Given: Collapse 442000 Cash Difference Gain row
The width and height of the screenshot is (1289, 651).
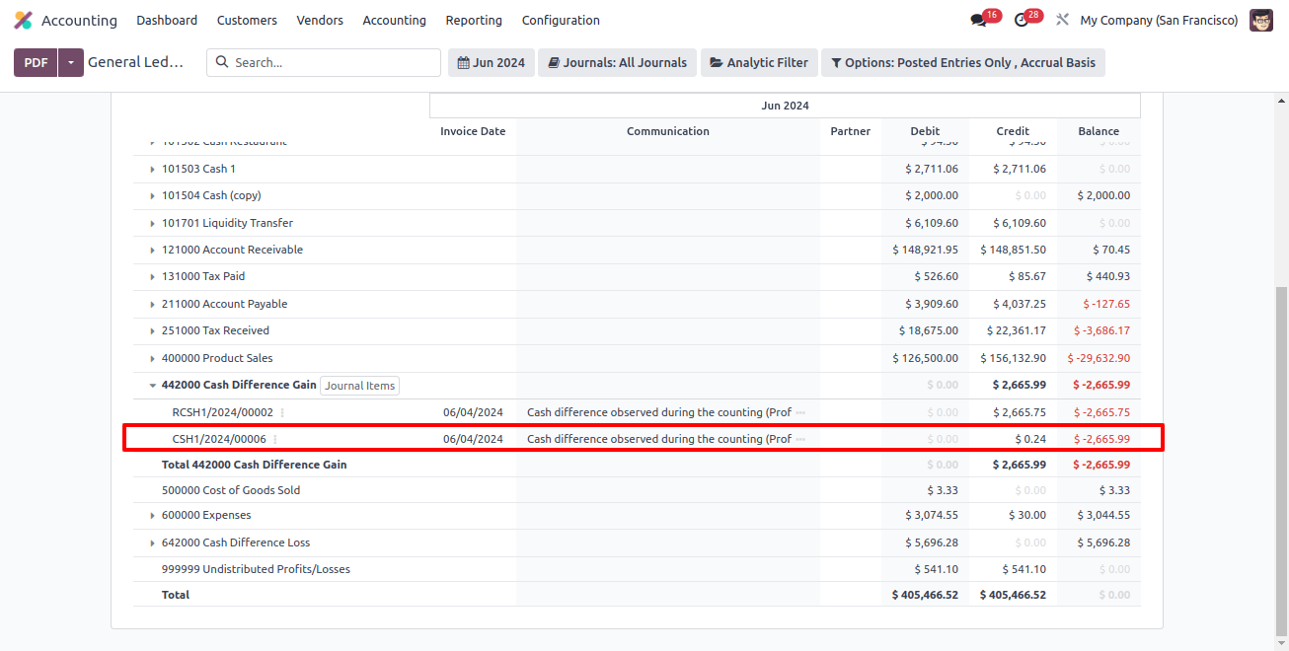Looking at the screenshot, I should 152,386.
